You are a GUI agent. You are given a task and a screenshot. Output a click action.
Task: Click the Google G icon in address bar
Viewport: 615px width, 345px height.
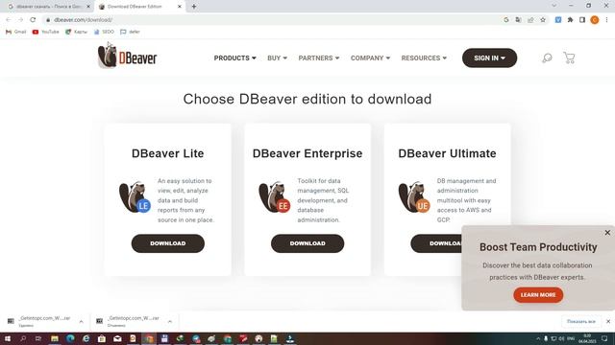(x=506, y=19)
